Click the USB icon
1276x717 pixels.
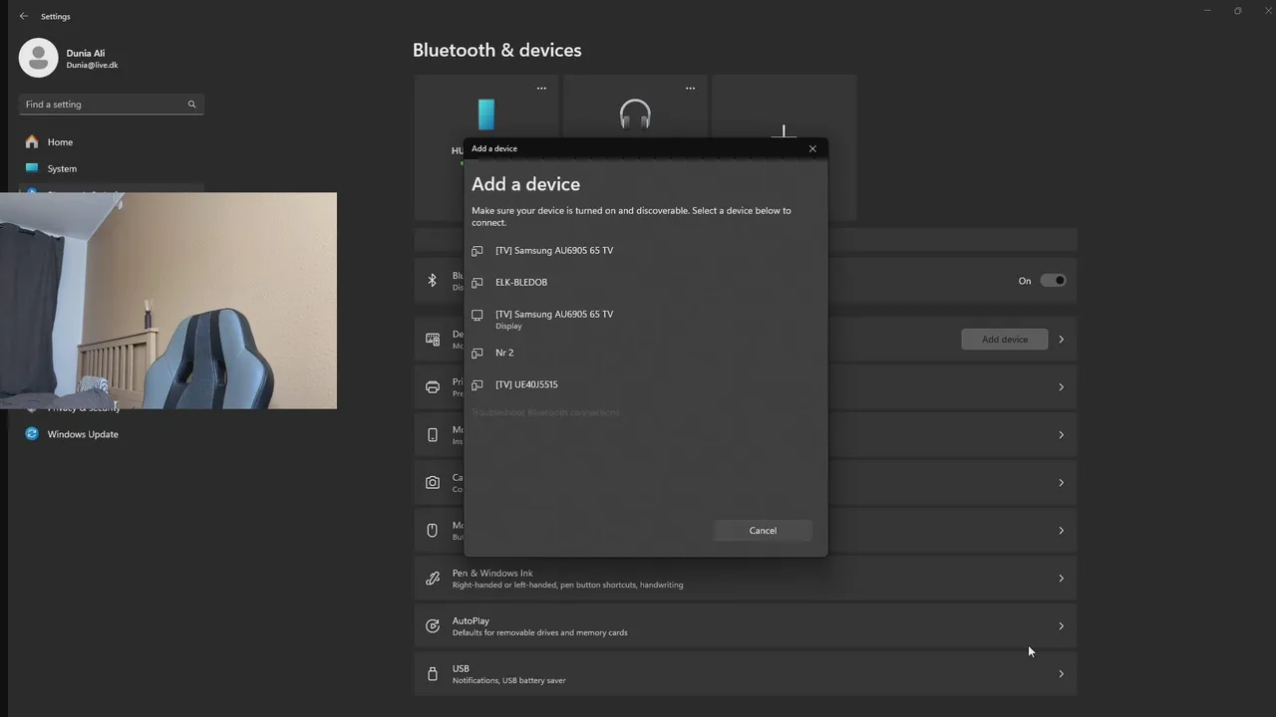pyautogui.click(x=433, y=674)
